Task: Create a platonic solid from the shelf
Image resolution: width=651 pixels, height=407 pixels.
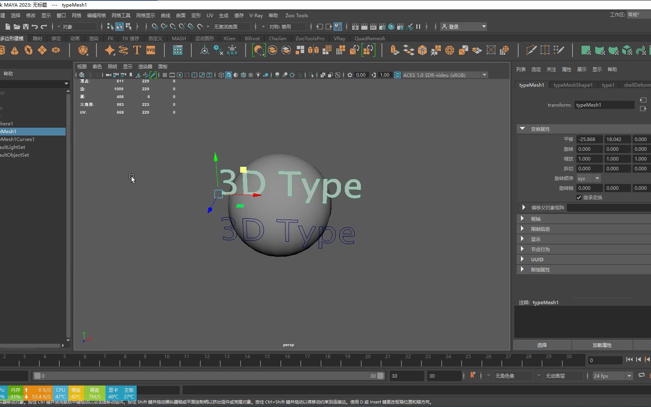Action: (x=83, y=50)
